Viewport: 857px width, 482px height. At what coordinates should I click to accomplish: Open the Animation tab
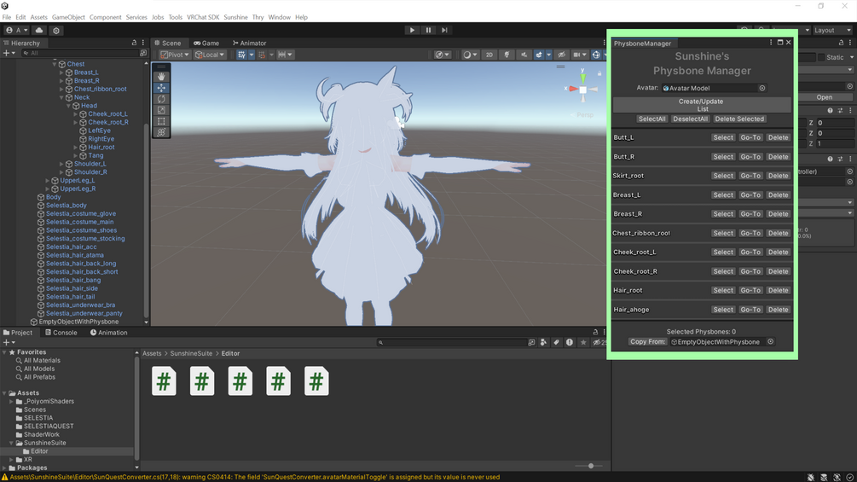click(x=108, y=332)
